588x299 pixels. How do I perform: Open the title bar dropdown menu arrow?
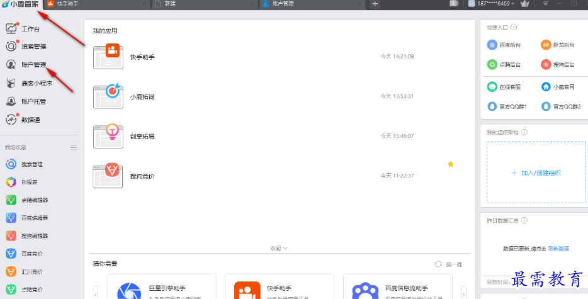tap(546, 3)
